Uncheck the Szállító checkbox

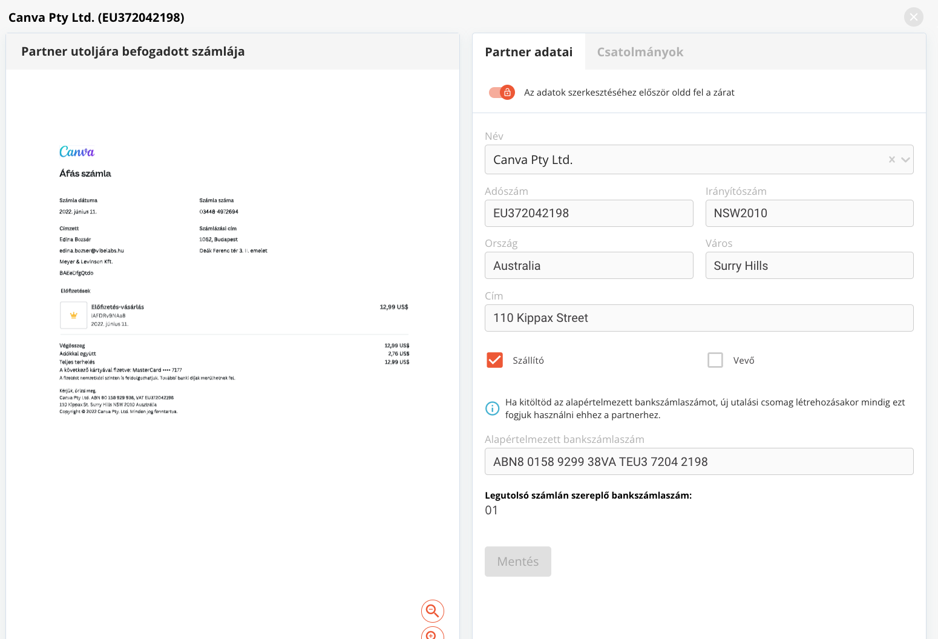[494, 360]
